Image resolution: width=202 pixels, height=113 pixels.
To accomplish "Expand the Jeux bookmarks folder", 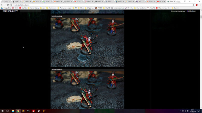I will tap(43, 8).
